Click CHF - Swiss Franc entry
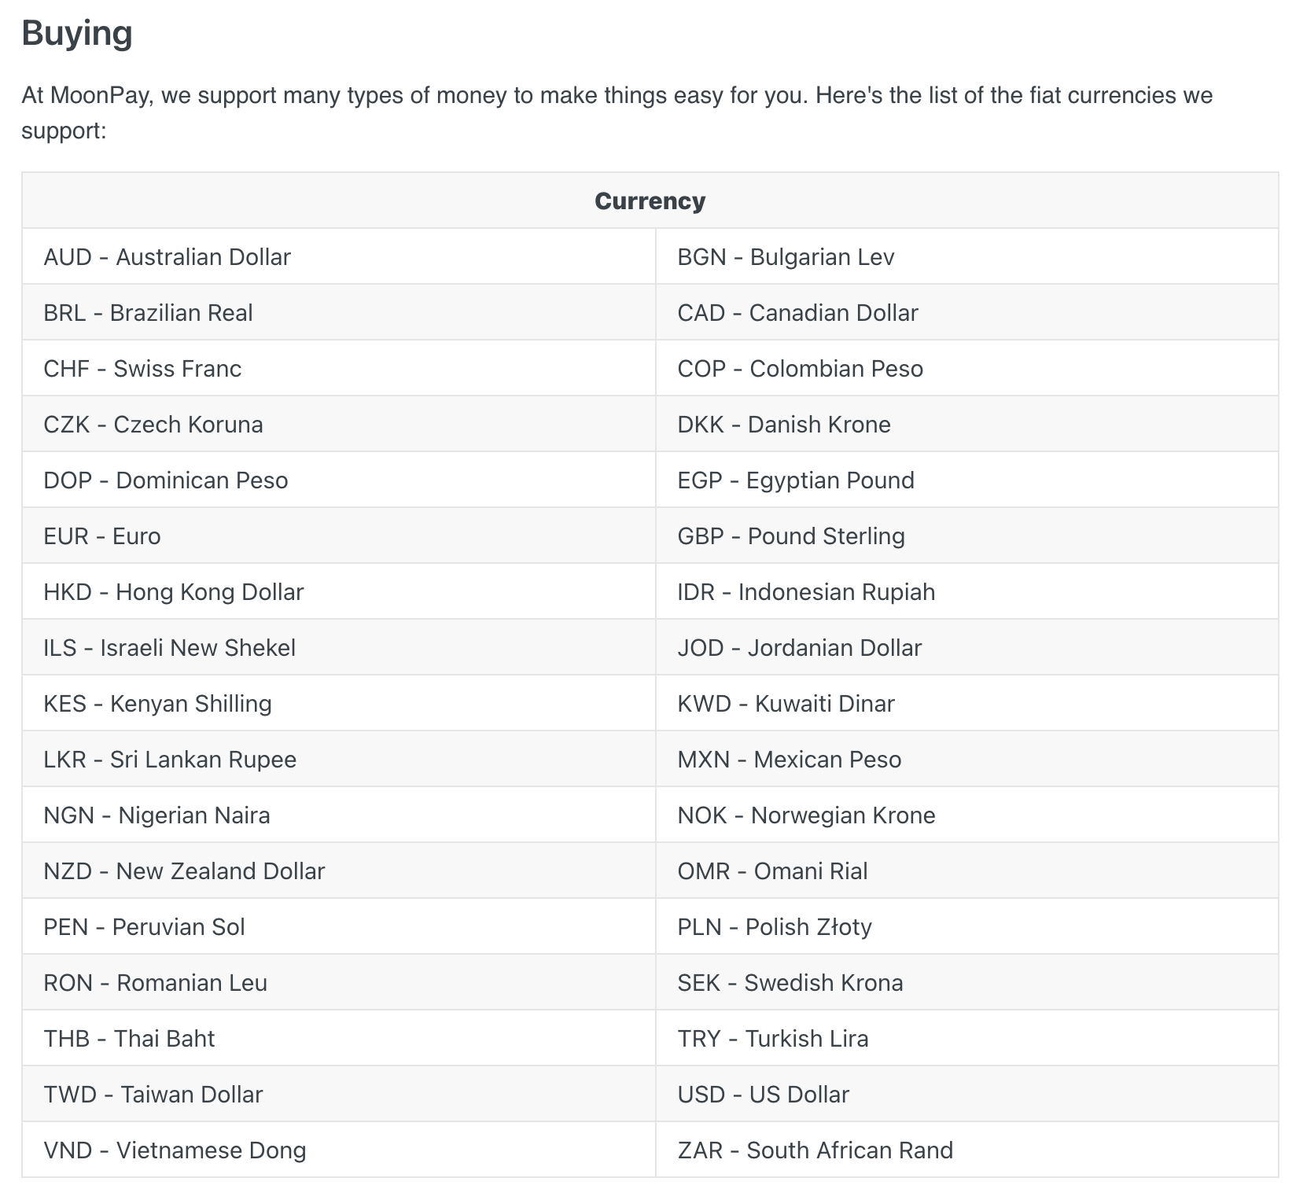This screenshot has width=1307, height=1200. click(x=338, y=368)
